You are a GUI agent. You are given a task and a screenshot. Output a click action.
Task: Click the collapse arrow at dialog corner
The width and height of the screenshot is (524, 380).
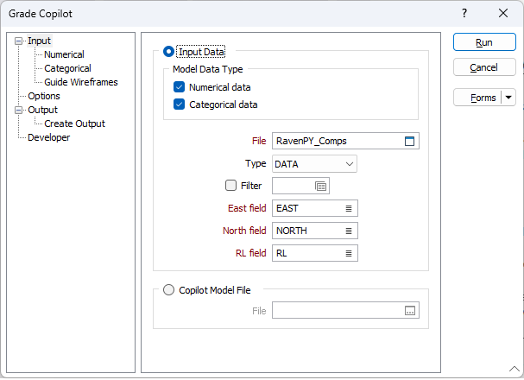click(x=515, y=369)
